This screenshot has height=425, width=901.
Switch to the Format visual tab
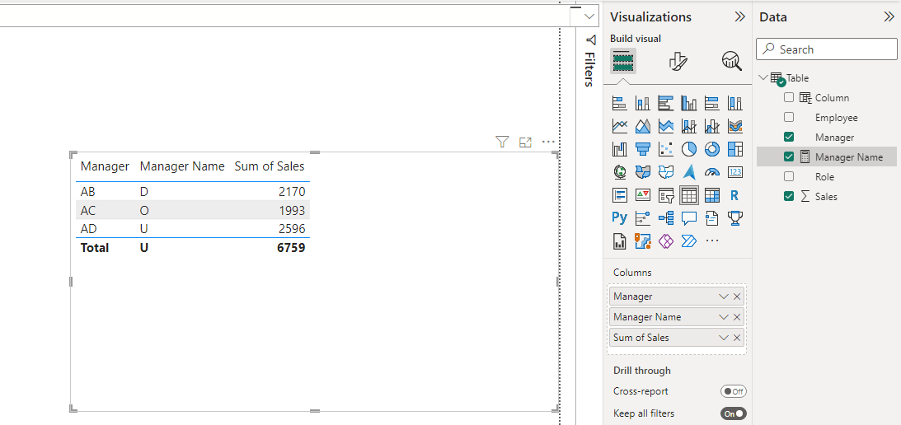(x=678, y=60)
